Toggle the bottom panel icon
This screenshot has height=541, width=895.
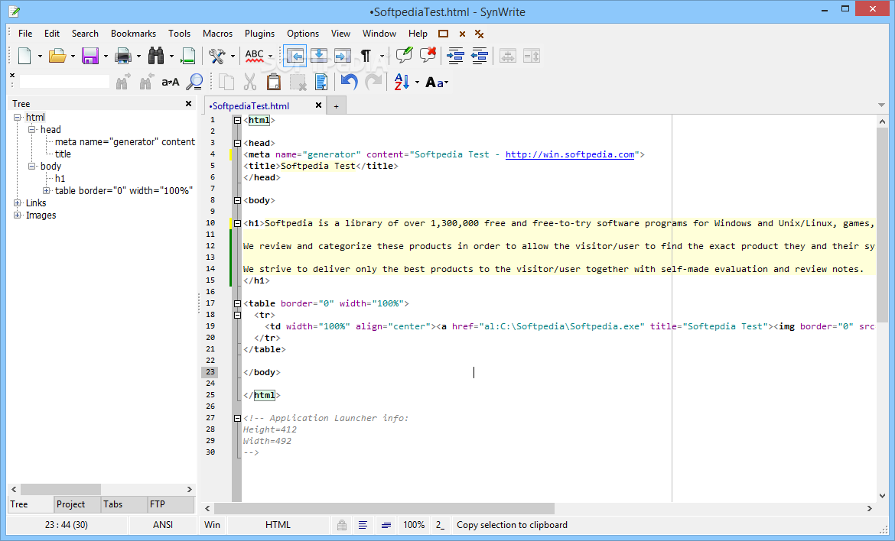[x=319, y=56]
